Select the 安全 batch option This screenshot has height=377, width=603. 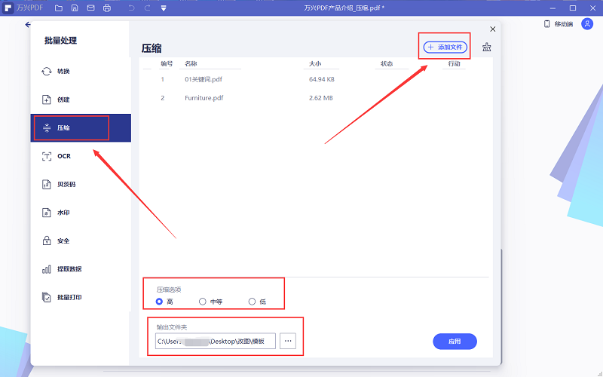(81, 241)
